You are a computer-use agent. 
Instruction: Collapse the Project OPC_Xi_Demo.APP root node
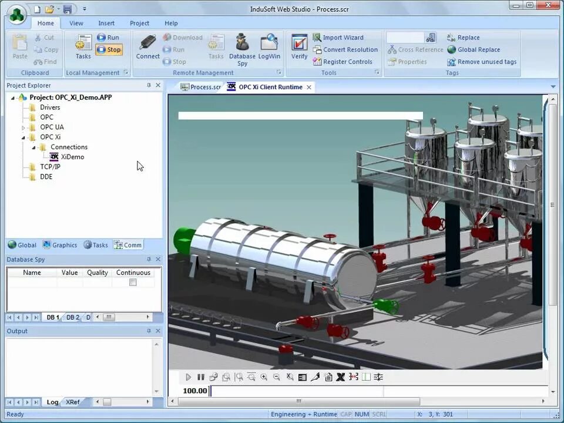click(12, 98)
